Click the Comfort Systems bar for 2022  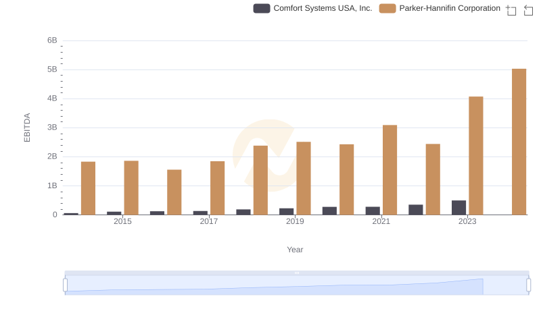tap(416, 210)
